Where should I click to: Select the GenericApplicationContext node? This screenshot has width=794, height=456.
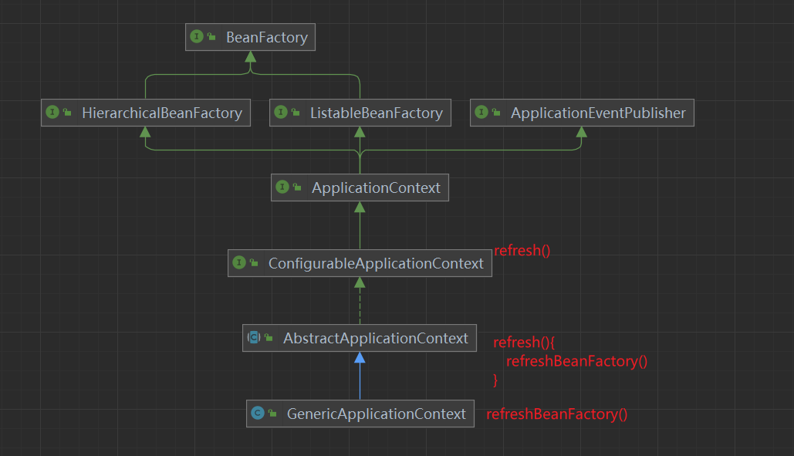click(x=360, y=414)
